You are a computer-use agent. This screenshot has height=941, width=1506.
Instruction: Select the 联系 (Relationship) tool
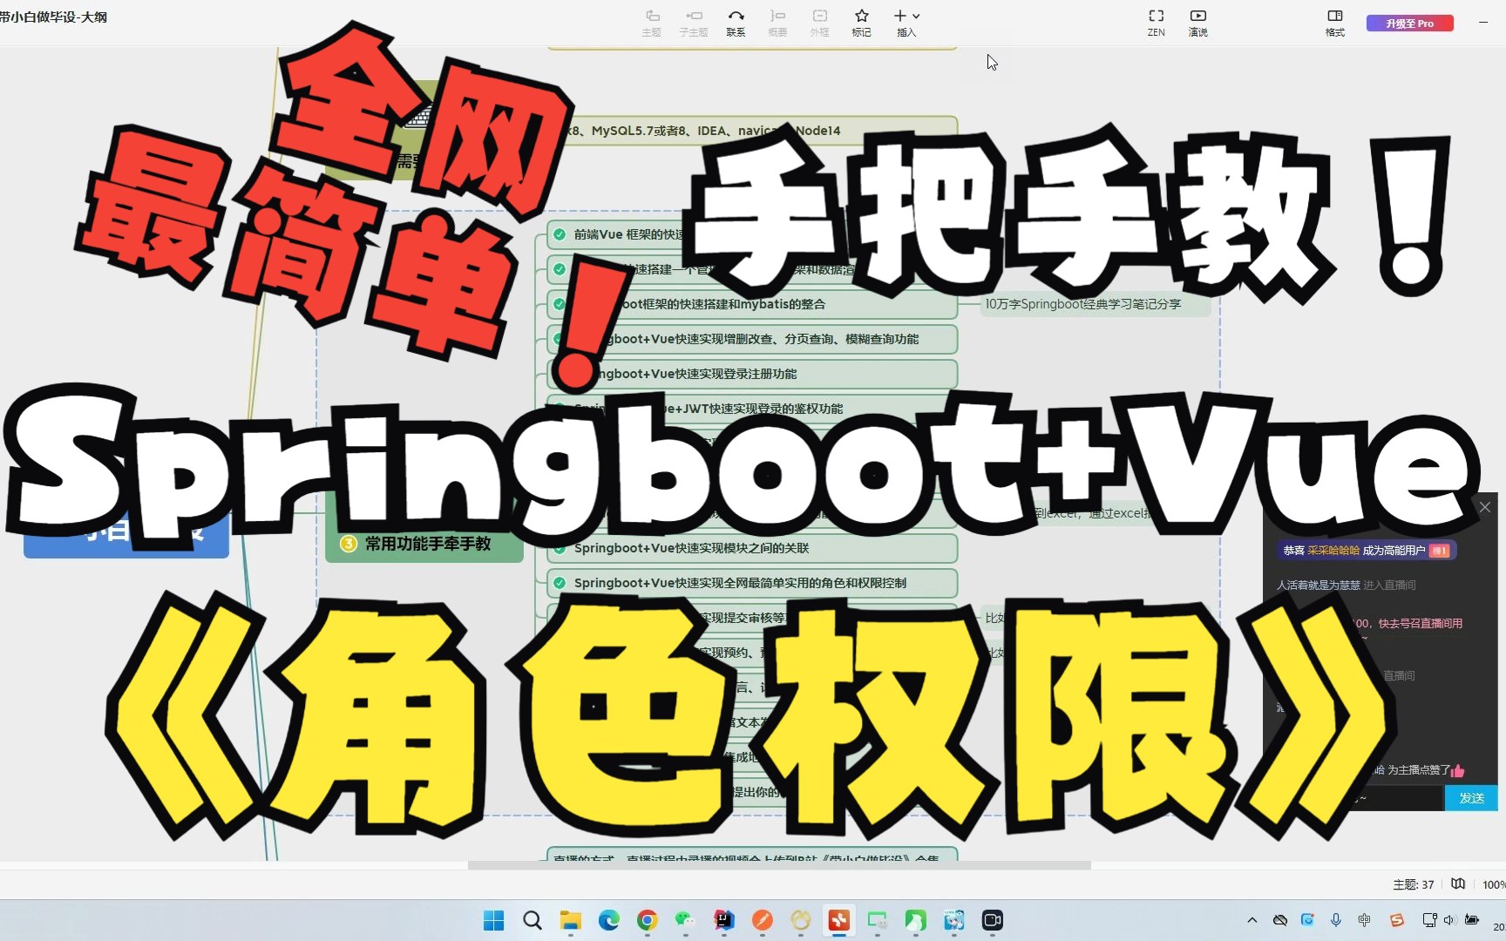(x=736, y=24)
